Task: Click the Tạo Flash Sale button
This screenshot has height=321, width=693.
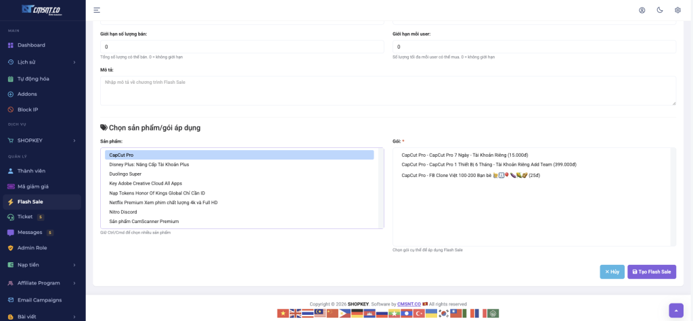Action: coord(651,272)
